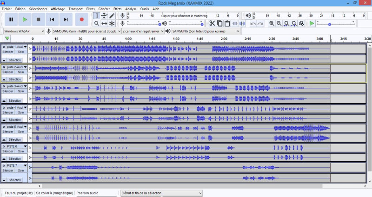Open the Windows WASAPI host dropdown

click(x=24, y=31)
